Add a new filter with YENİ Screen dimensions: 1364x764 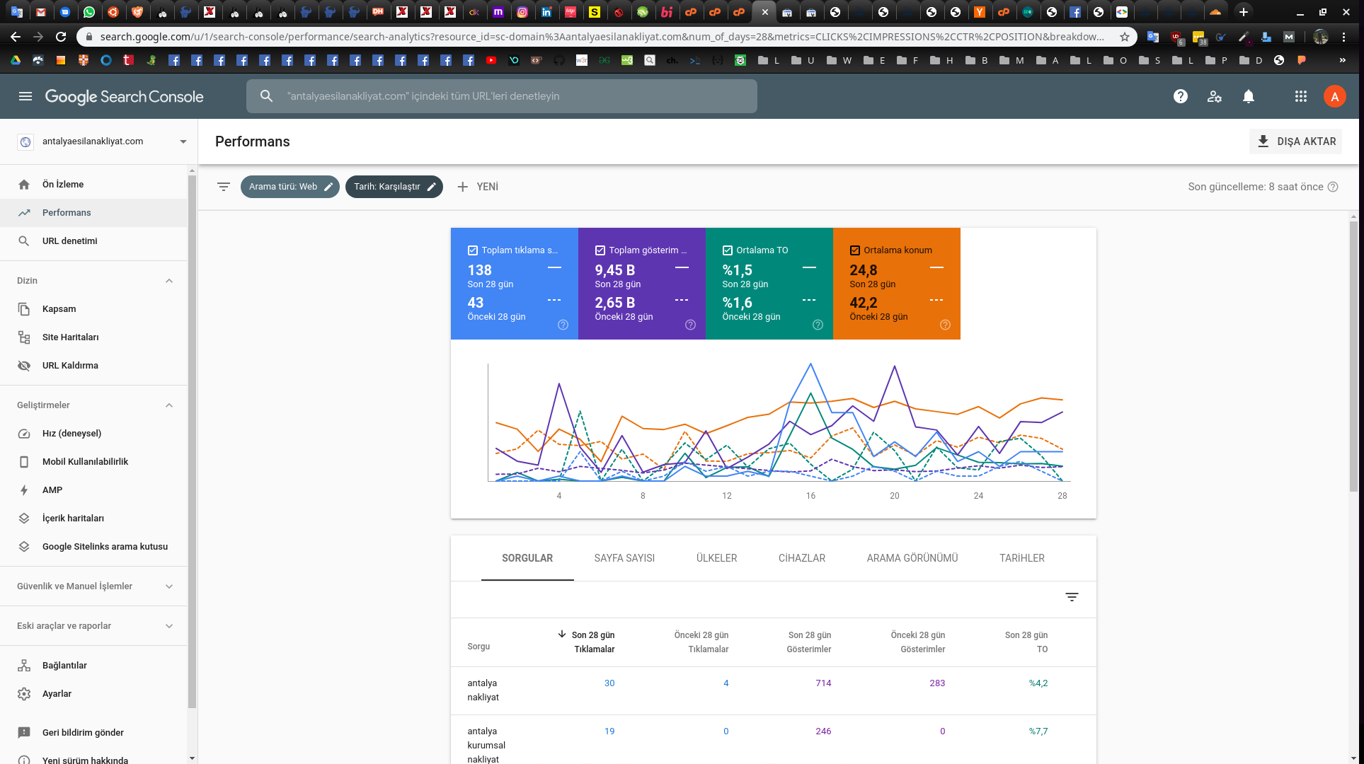(x=478, y=187)
